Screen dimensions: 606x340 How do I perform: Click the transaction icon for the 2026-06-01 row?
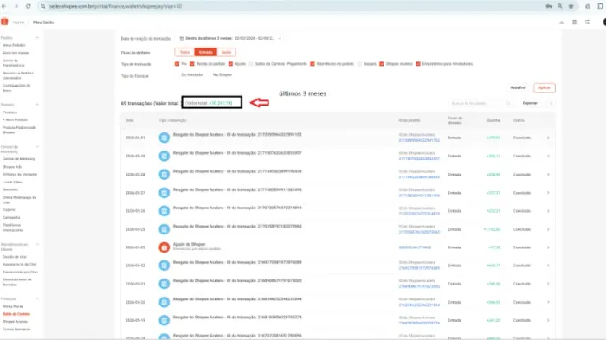click(x=164, y=138)
